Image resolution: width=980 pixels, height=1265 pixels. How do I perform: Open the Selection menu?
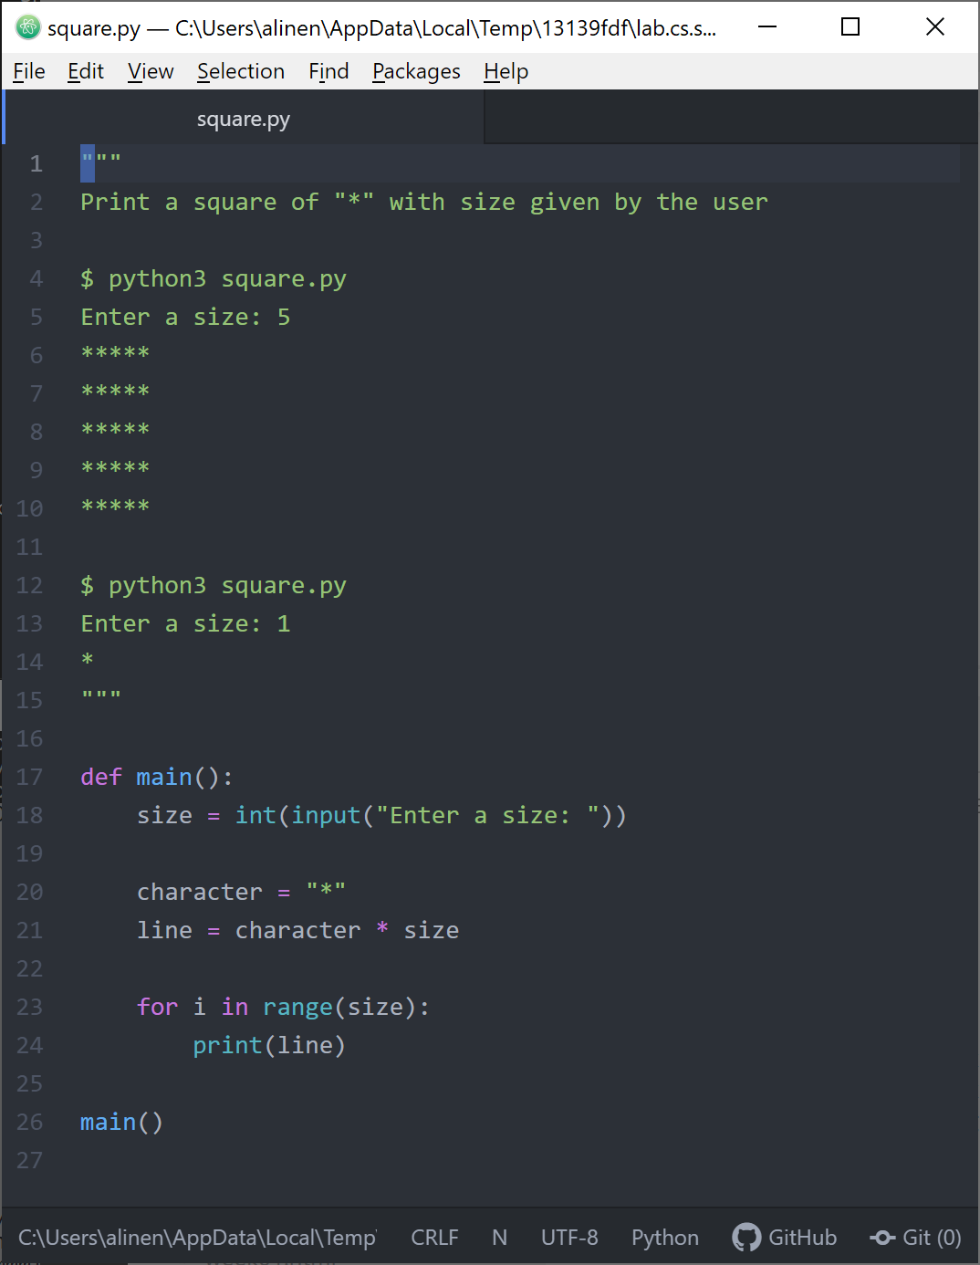coord(241,71)
